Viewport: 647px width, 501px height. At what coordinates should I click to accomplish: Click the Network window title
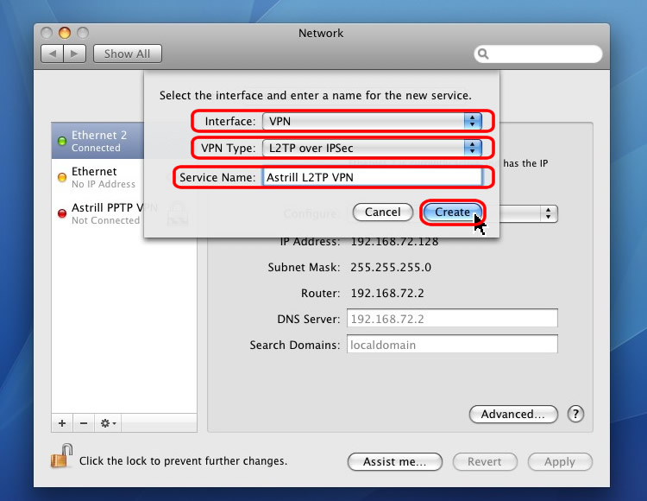tap(321, 33)
